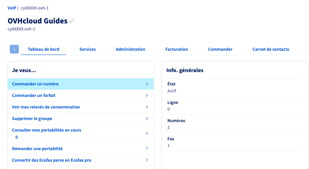Viewport: 309px width, 169px height.
Task: Click the Actif status value
Action: click(x=172, y=91)
